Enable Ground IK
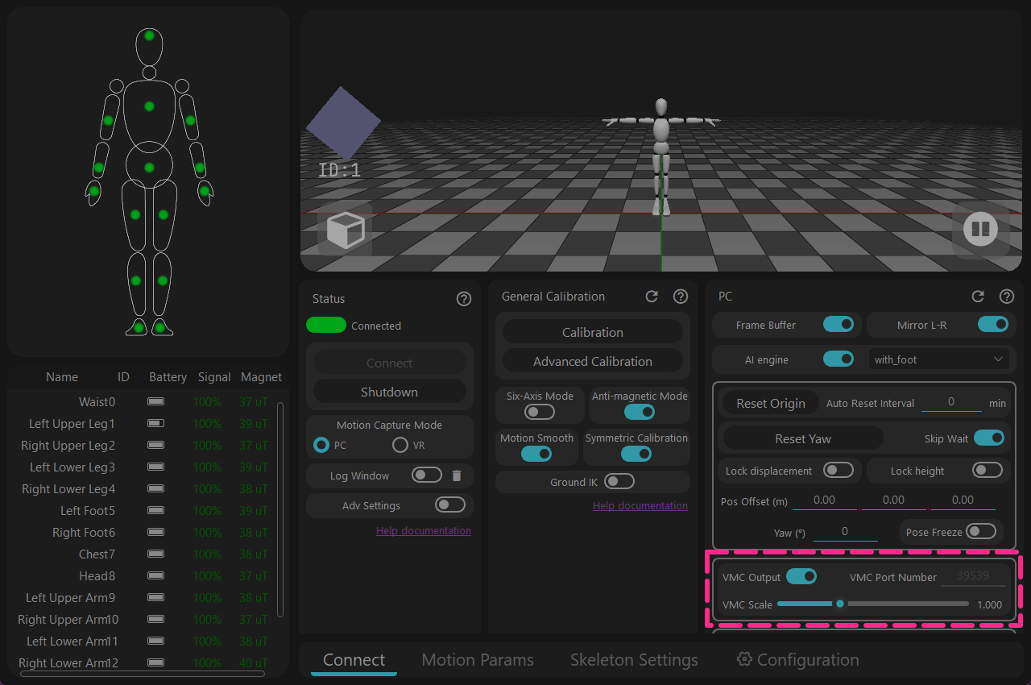The width and height of the screenshot is (1031, 685). tap(619, 482)
